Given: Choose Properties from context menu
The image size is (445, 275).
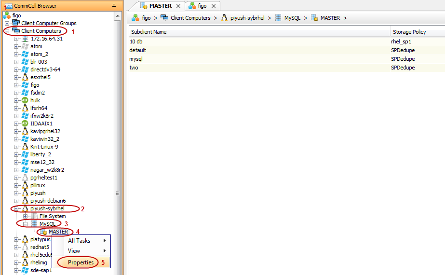Looking at the screenshot, I should tap(81, 262).
